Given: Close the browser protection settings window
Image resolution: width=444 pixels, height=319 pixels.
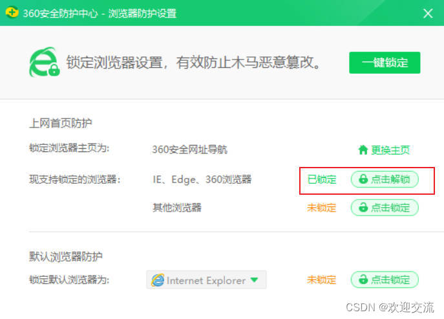Looking at the screenshot, I should click(428, 14).
